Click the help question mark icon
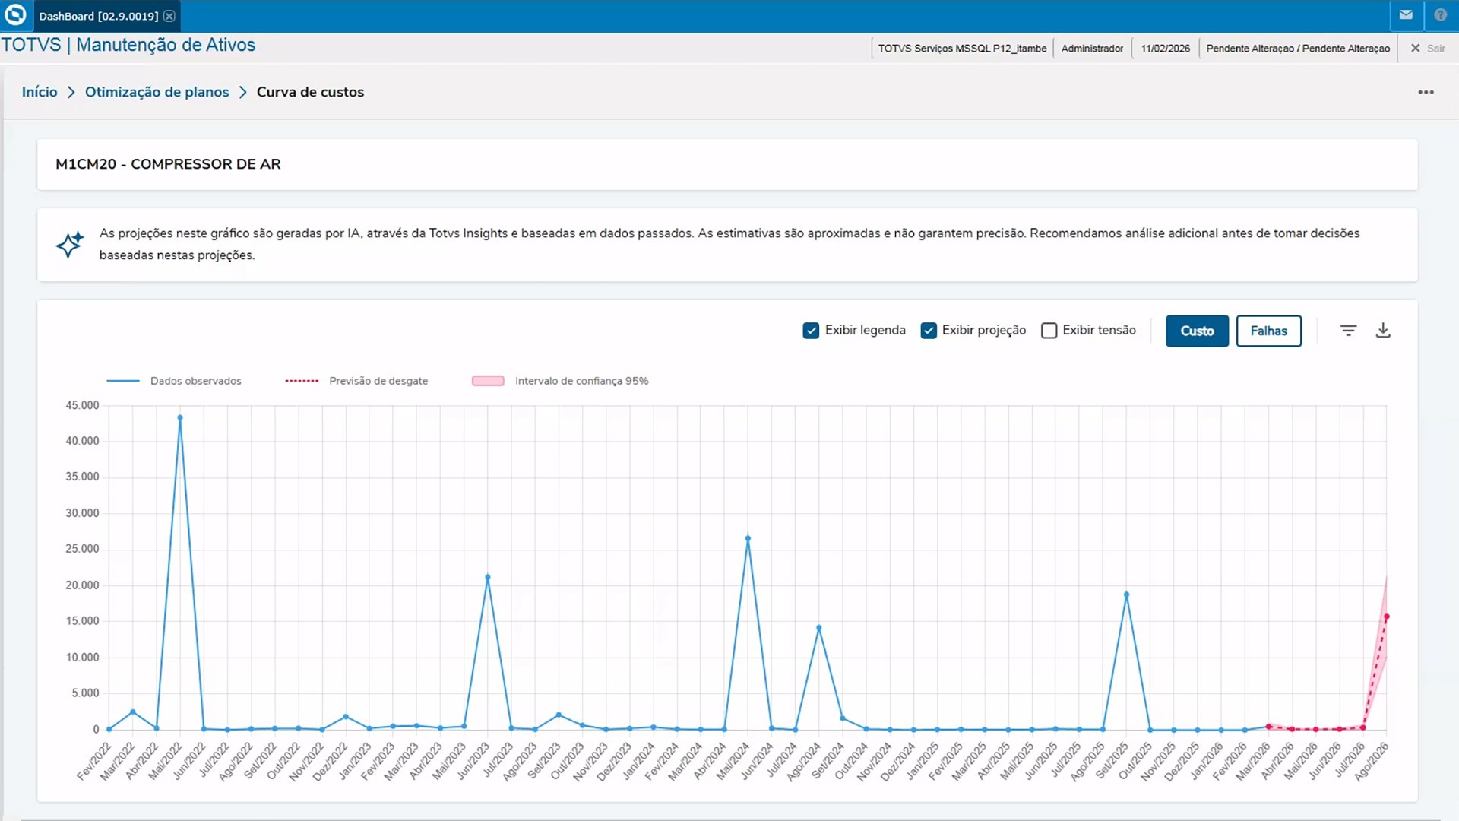1459x821 pixels. 1440,15
